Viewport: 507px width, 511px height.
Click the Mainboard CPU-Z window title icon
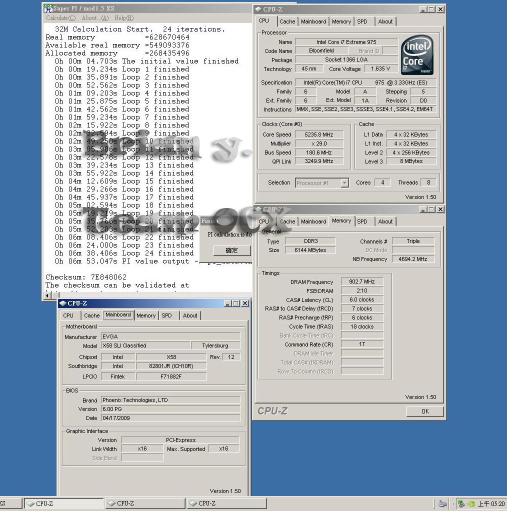tap(63, 303)
